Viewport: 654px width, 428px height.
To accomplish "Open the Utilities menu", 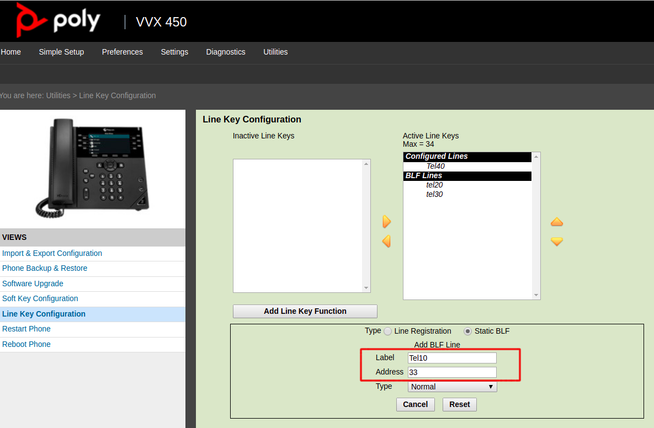I will (275, 52).
